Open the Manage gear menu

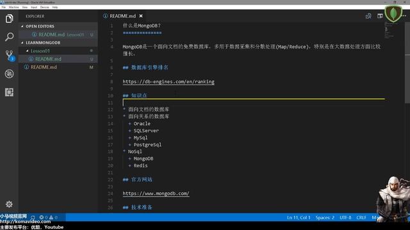click(x=9, y=204)
